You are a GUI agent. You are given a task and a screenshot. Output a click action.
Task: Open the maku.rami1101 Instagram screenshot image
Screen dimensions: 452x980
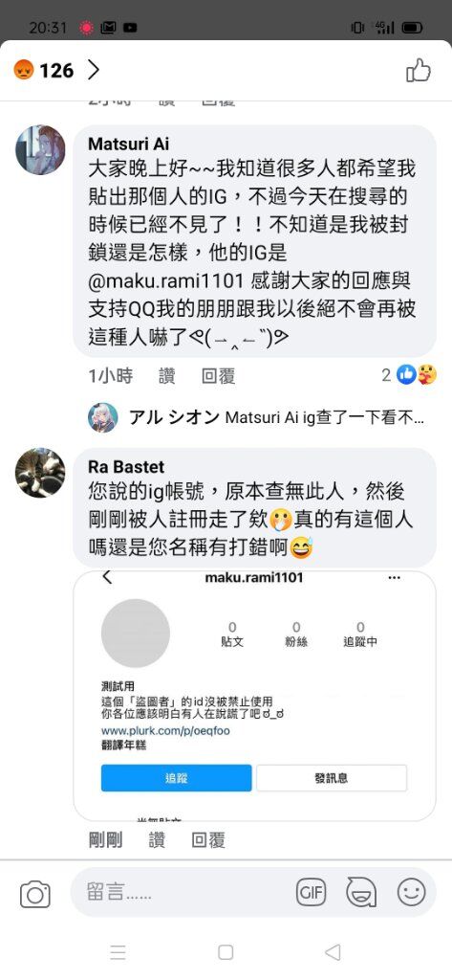255,696
